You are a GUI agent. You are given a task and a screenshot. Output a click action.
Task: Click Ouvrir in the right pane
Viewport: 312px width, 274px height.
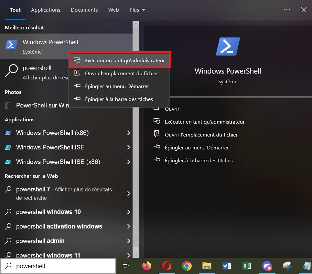point(172,109)
